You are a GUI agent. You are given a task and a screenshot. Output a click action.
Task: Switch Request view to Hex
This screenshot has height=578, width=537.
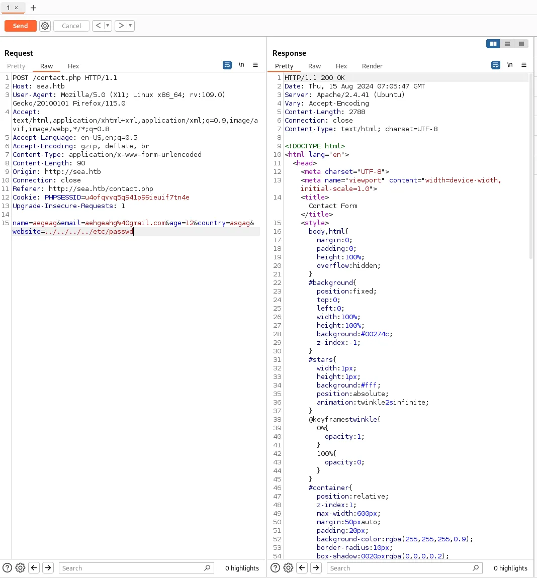[73, 66]
